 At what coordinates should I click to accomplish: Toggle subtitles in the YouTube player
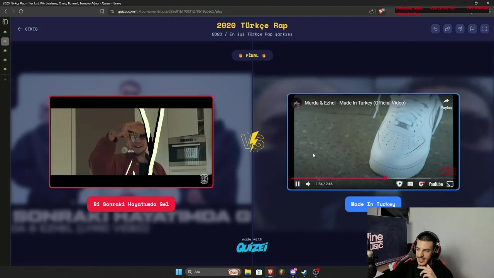[x=410, y=184]
